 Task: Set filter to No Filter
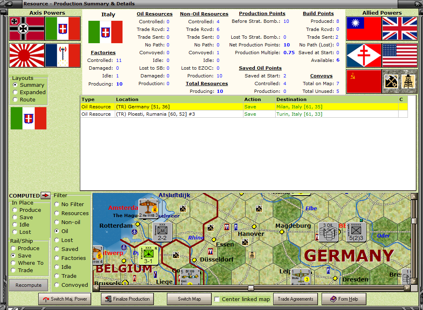pyautogui.click(x=69, y=204)
